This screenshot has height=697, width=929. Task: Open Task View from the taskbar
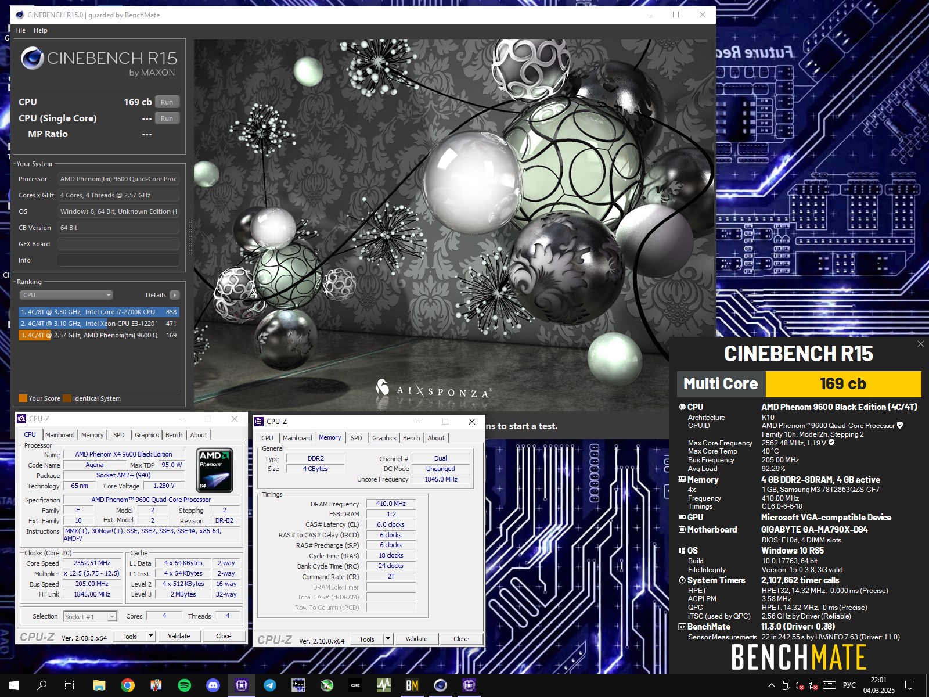tap(70, 685)
